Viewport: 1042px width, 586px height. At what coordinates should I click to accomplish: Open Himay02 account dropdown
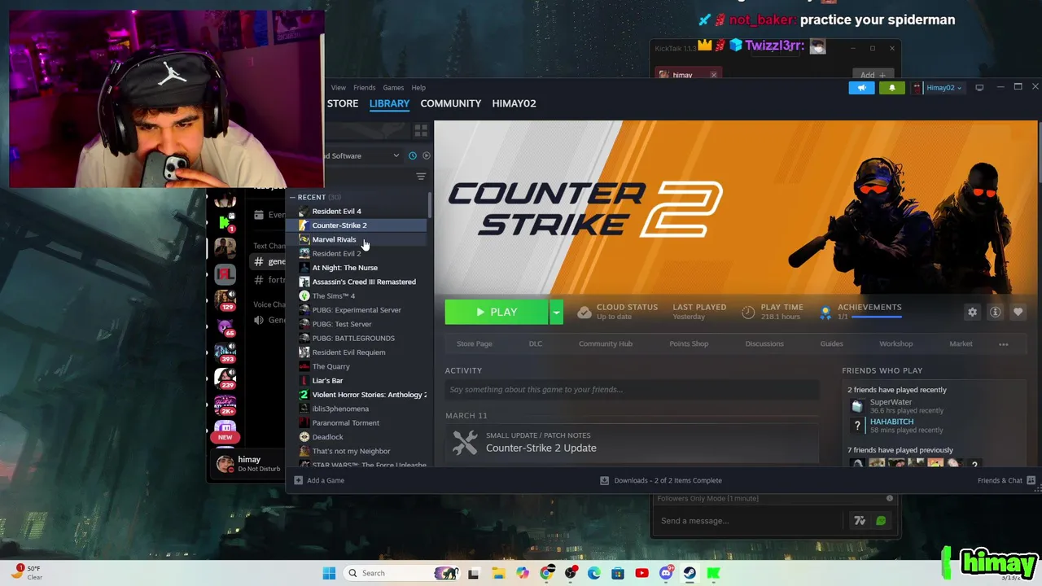click(937, 88)
